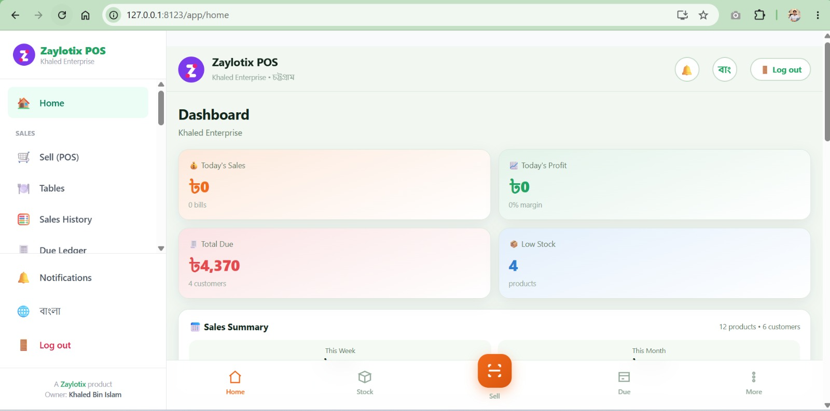Click the ৳4,370 total due amount
The width and height of the screenshot is (830, 411).
214,266
